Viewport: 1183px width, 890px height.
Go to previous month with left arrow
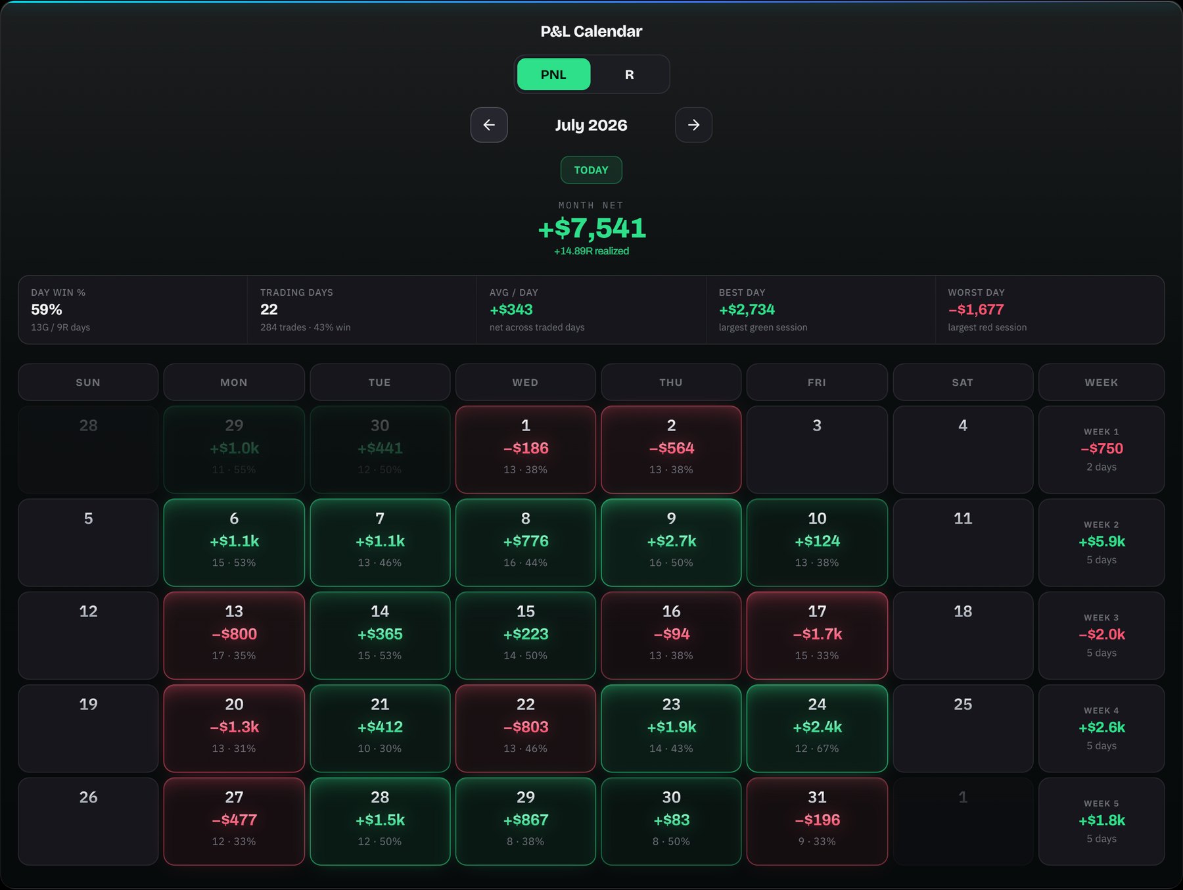[489, 125]
